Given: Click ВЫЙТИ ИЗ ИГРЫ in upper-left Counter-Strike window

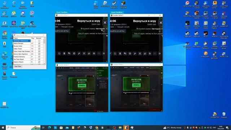Looking at the screenshot, I should 62,31.
